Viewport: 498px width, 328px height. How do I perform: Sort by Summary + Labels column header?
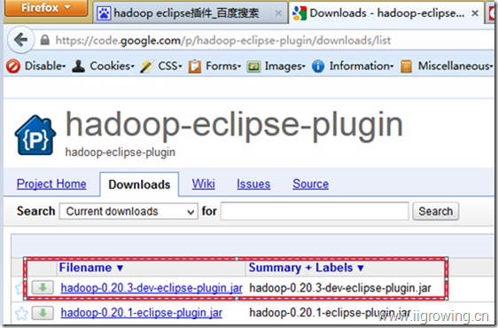click(x=306, y=268)
